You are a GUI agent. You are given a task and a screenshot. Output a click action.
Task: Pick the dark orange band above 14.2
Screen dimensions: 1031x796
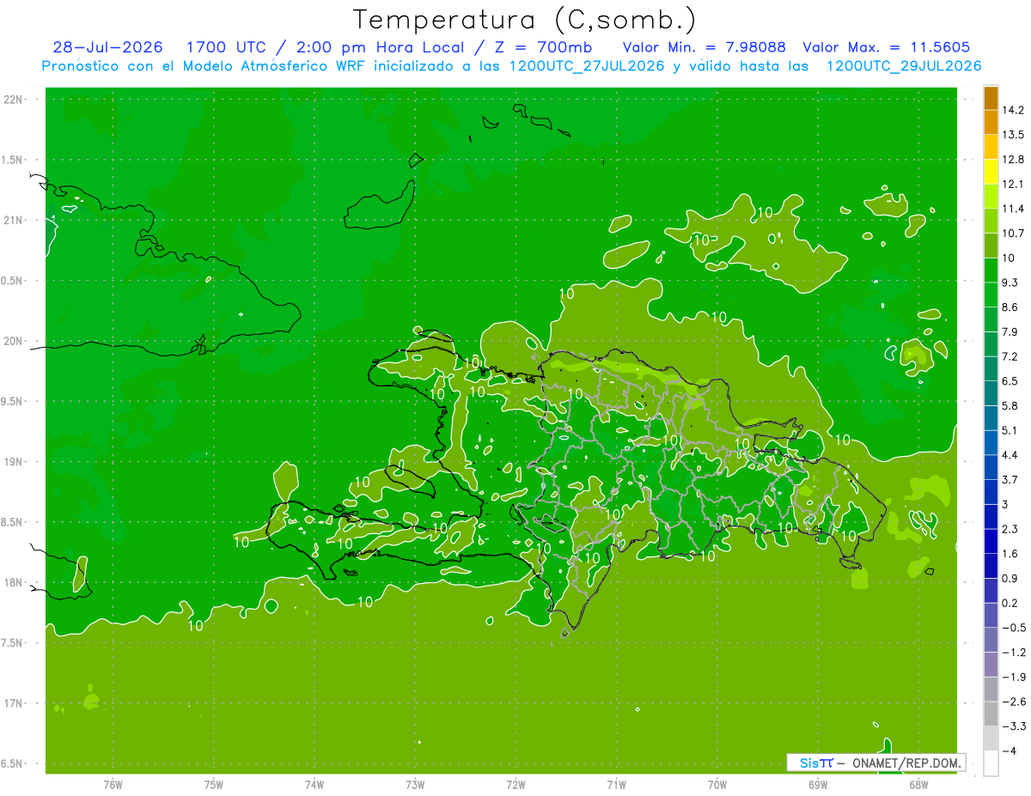click(x=991, y=98)
